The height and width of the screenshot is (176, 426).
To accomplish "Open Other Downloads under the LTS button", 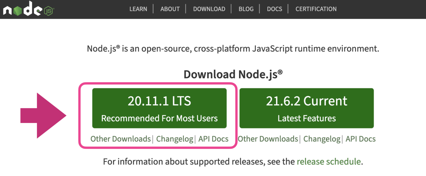I will point(121,139).
